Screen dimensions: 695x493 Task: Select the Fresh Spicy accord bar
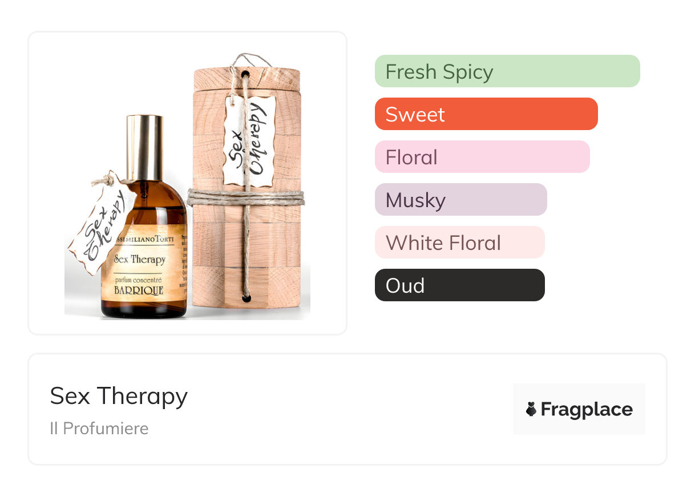point(507,71)
